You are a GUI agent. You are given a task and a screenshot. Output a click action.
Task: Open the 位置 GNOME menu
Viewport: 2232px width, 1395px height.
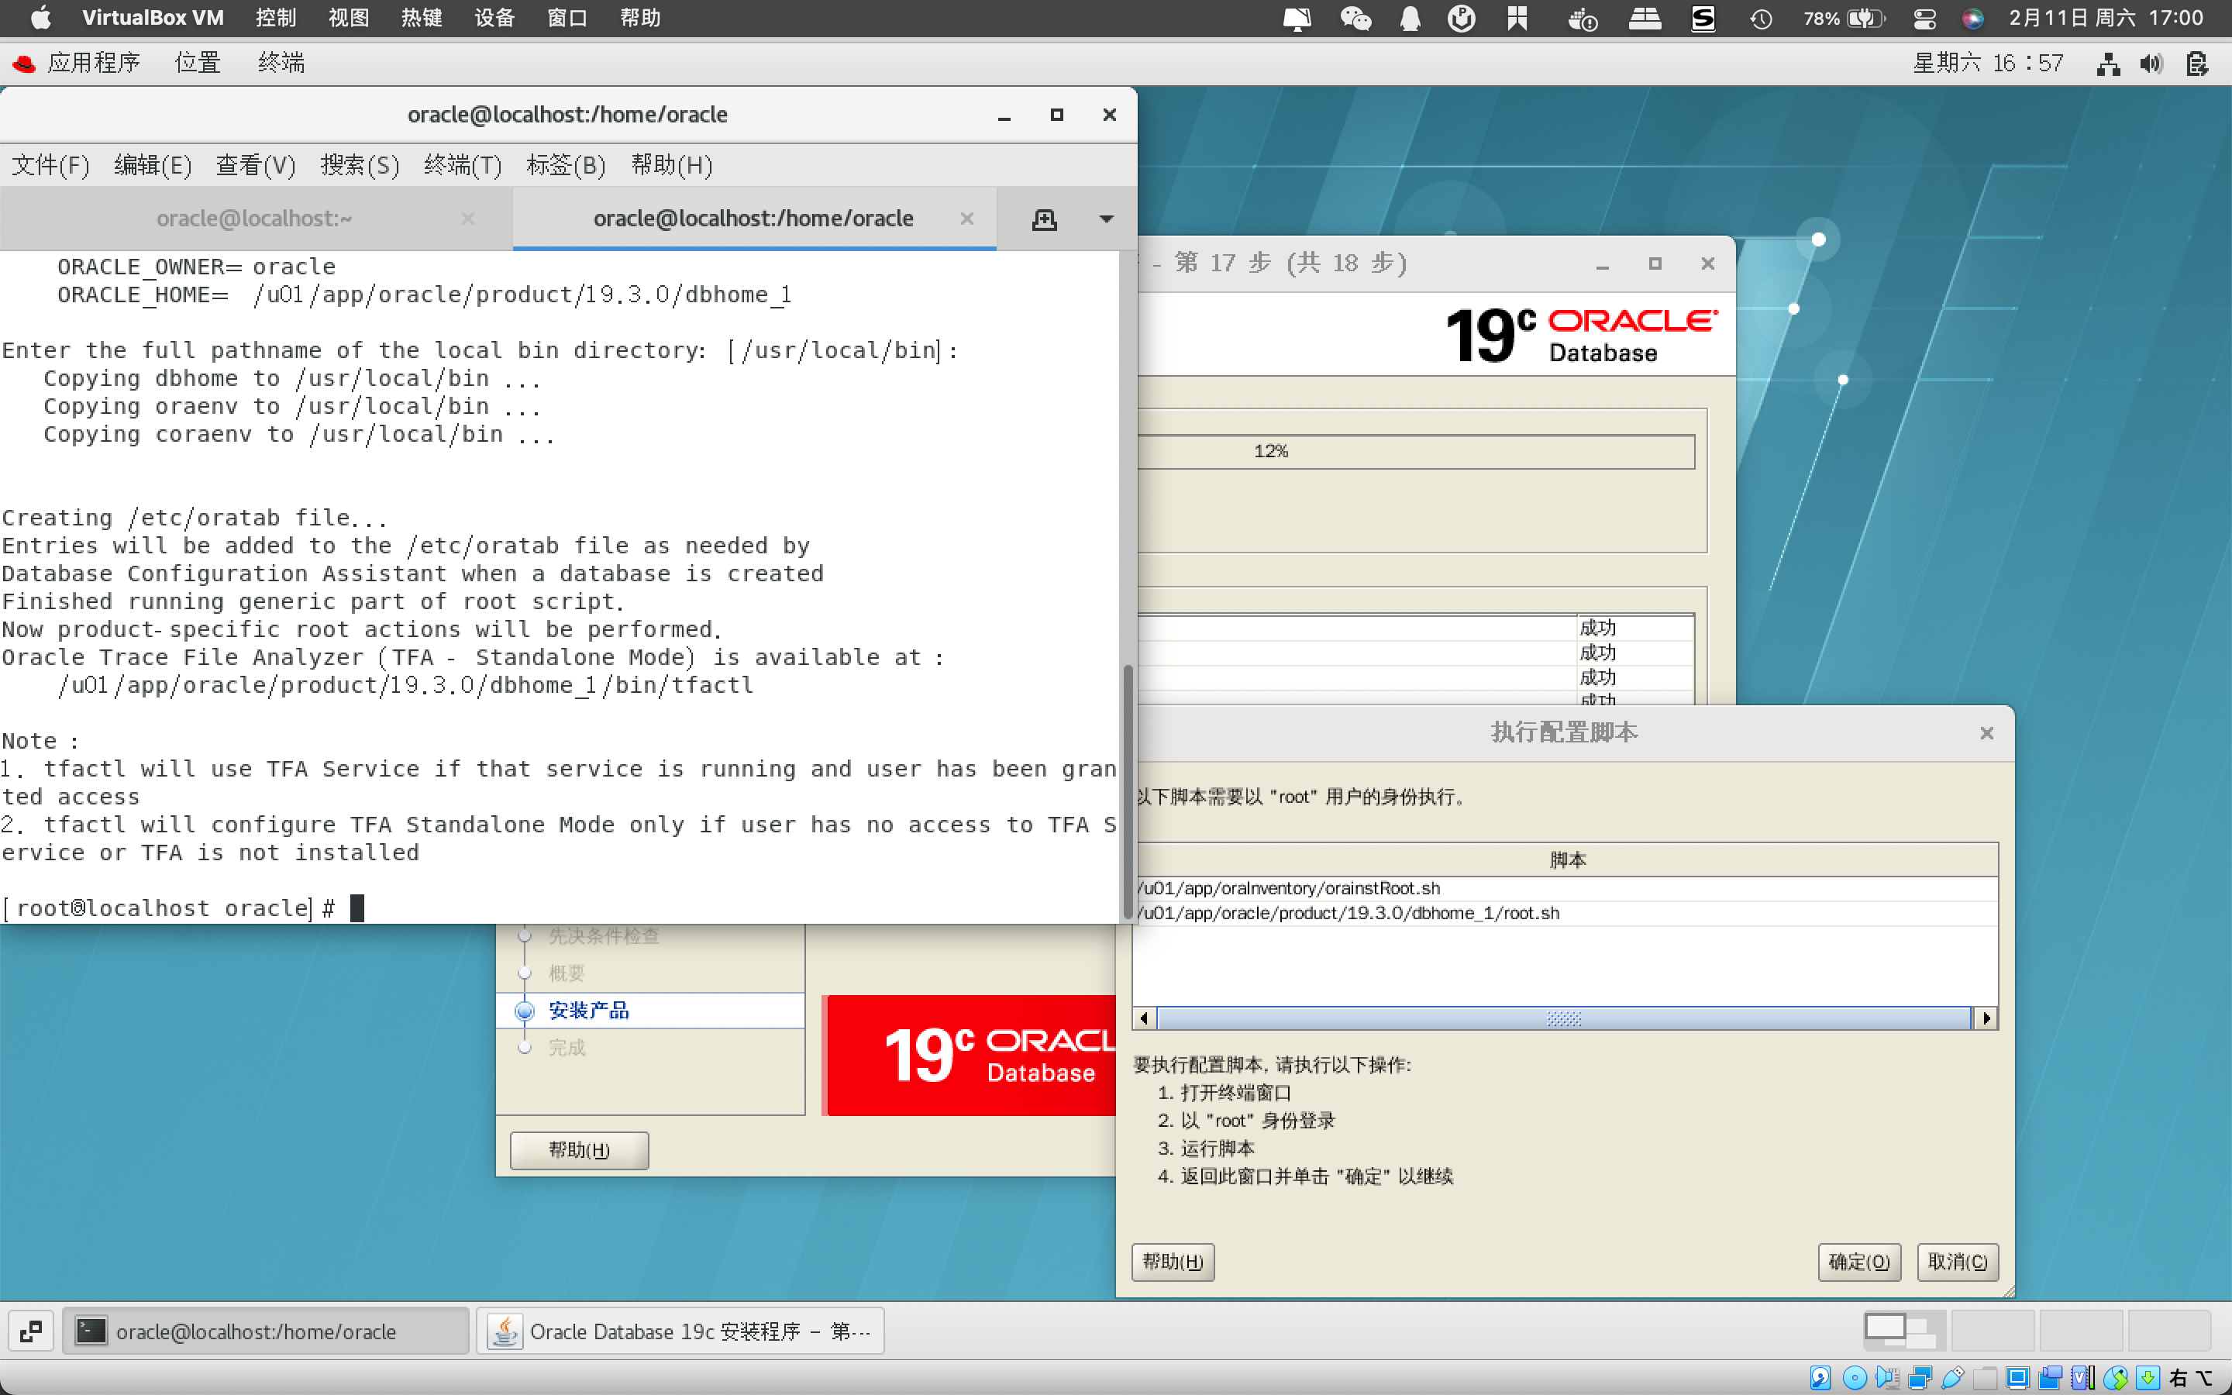tap(198, 63)
